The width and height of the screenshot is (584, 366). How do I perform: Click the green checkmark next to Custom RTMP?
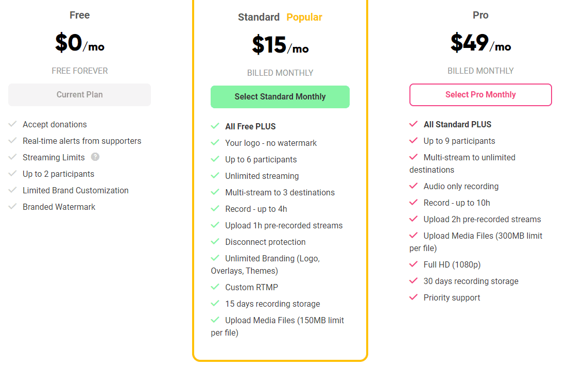point(215,287)
